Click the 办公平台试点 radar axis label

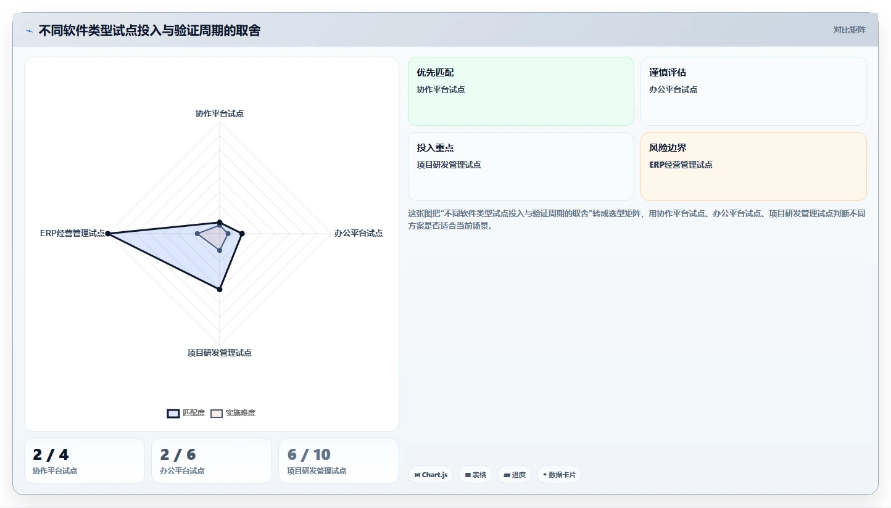[x=358, y=233]
